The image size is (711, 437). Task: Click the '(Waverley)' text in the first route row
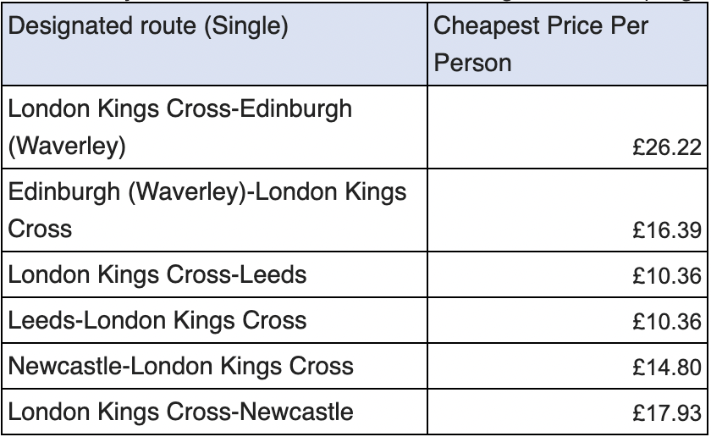[x=67, y=147]
